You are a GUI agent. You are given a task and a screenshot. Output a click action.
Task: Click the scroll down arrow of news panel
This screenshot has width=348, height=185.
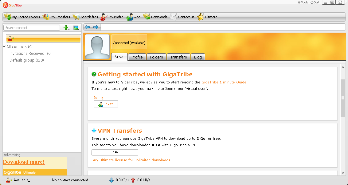tap(343, 173)
